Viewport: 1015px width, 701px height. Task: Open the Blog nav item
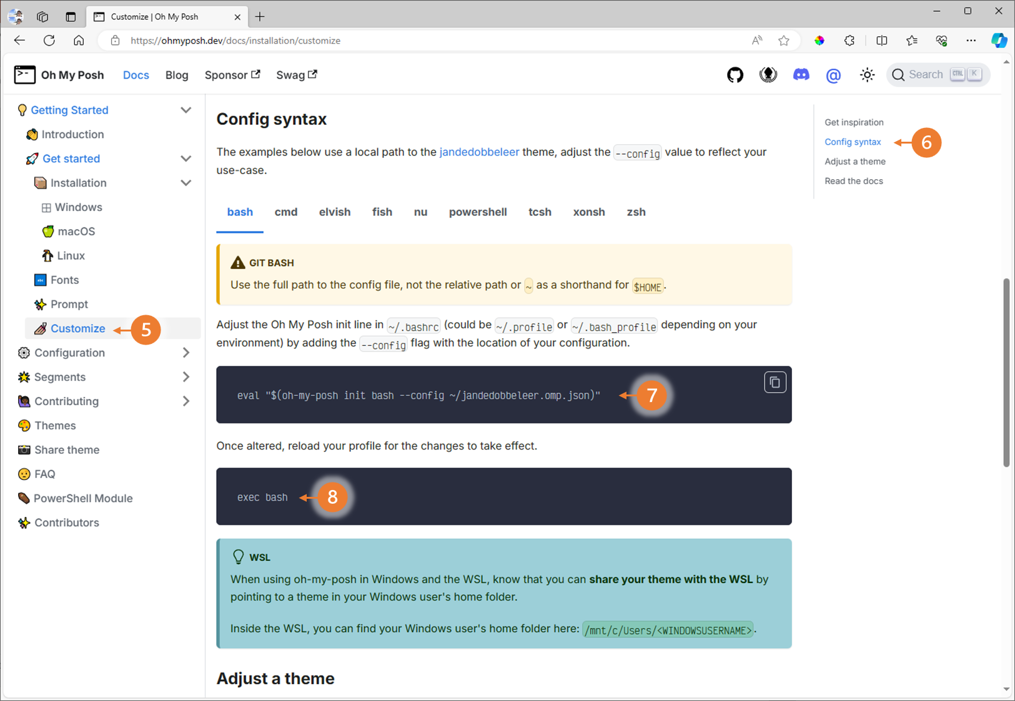(177, 75)
